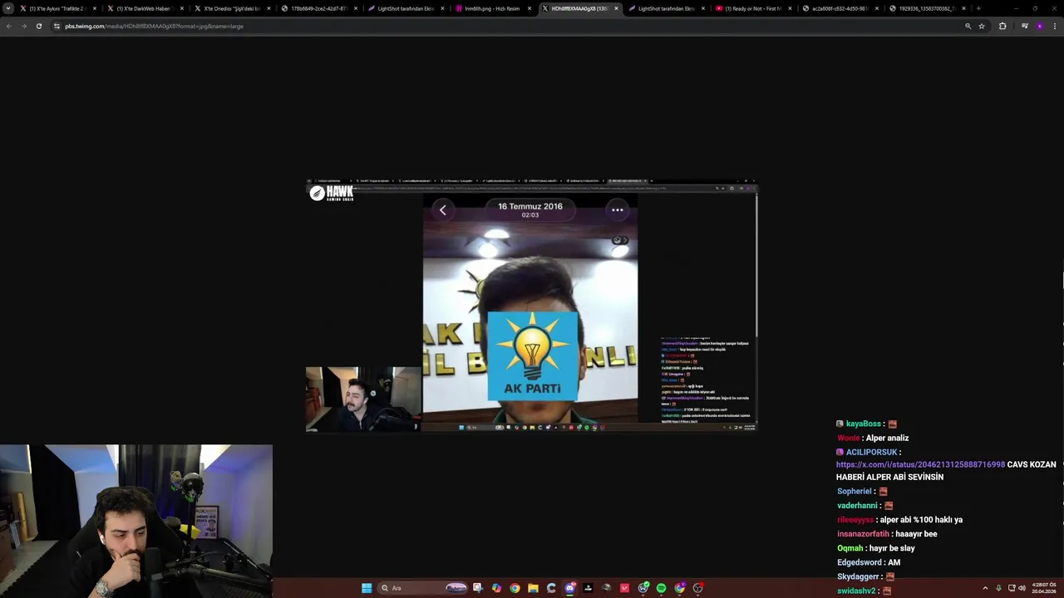Click insanazorfatih username in chat
Screen dimensions: 1064x598
[863, 534]
